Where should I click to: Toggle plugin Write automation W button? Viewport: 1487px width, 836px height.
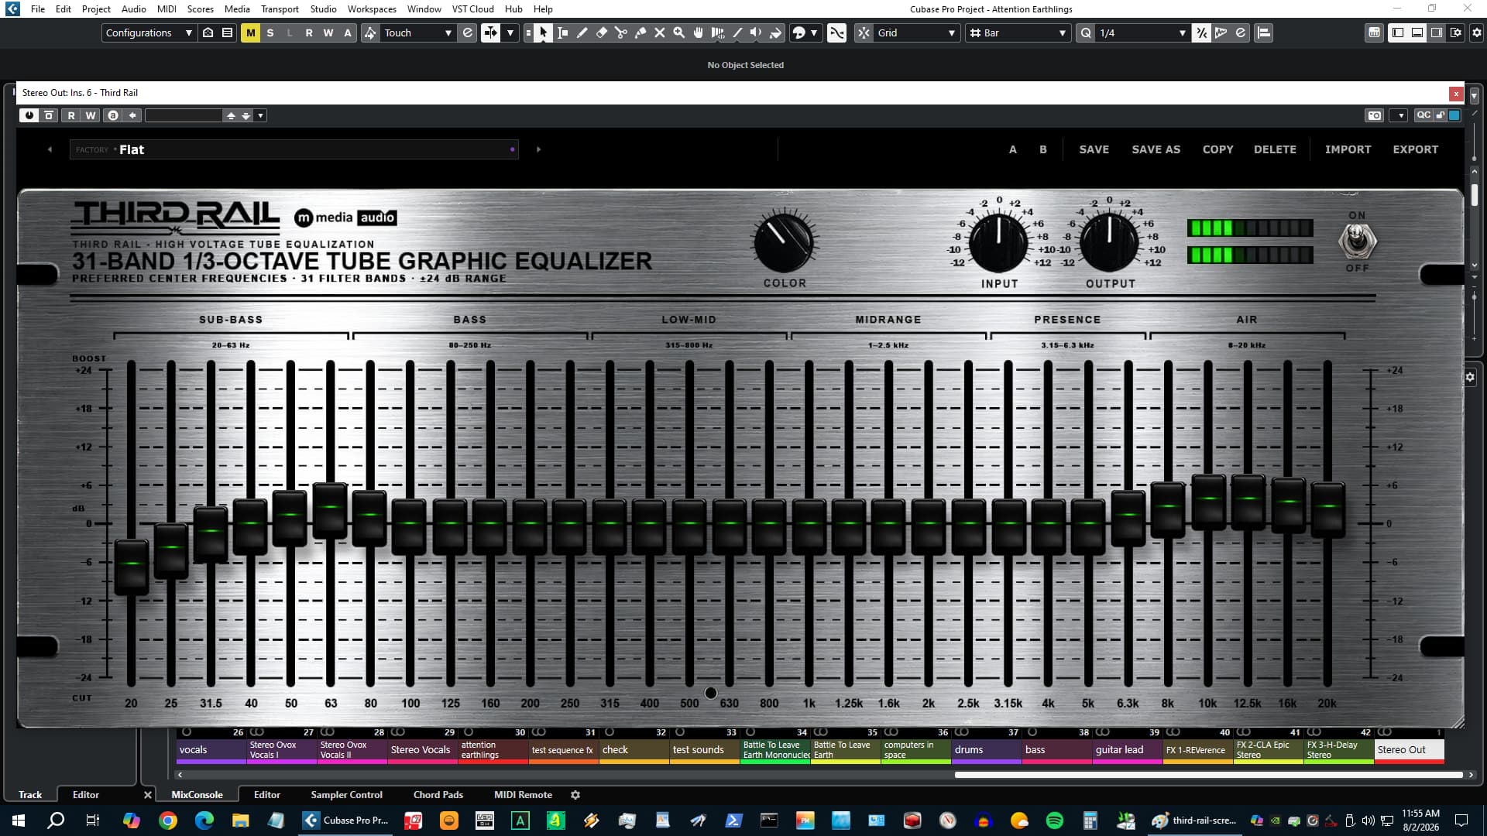pyautogui.click(x=91, y=115)
